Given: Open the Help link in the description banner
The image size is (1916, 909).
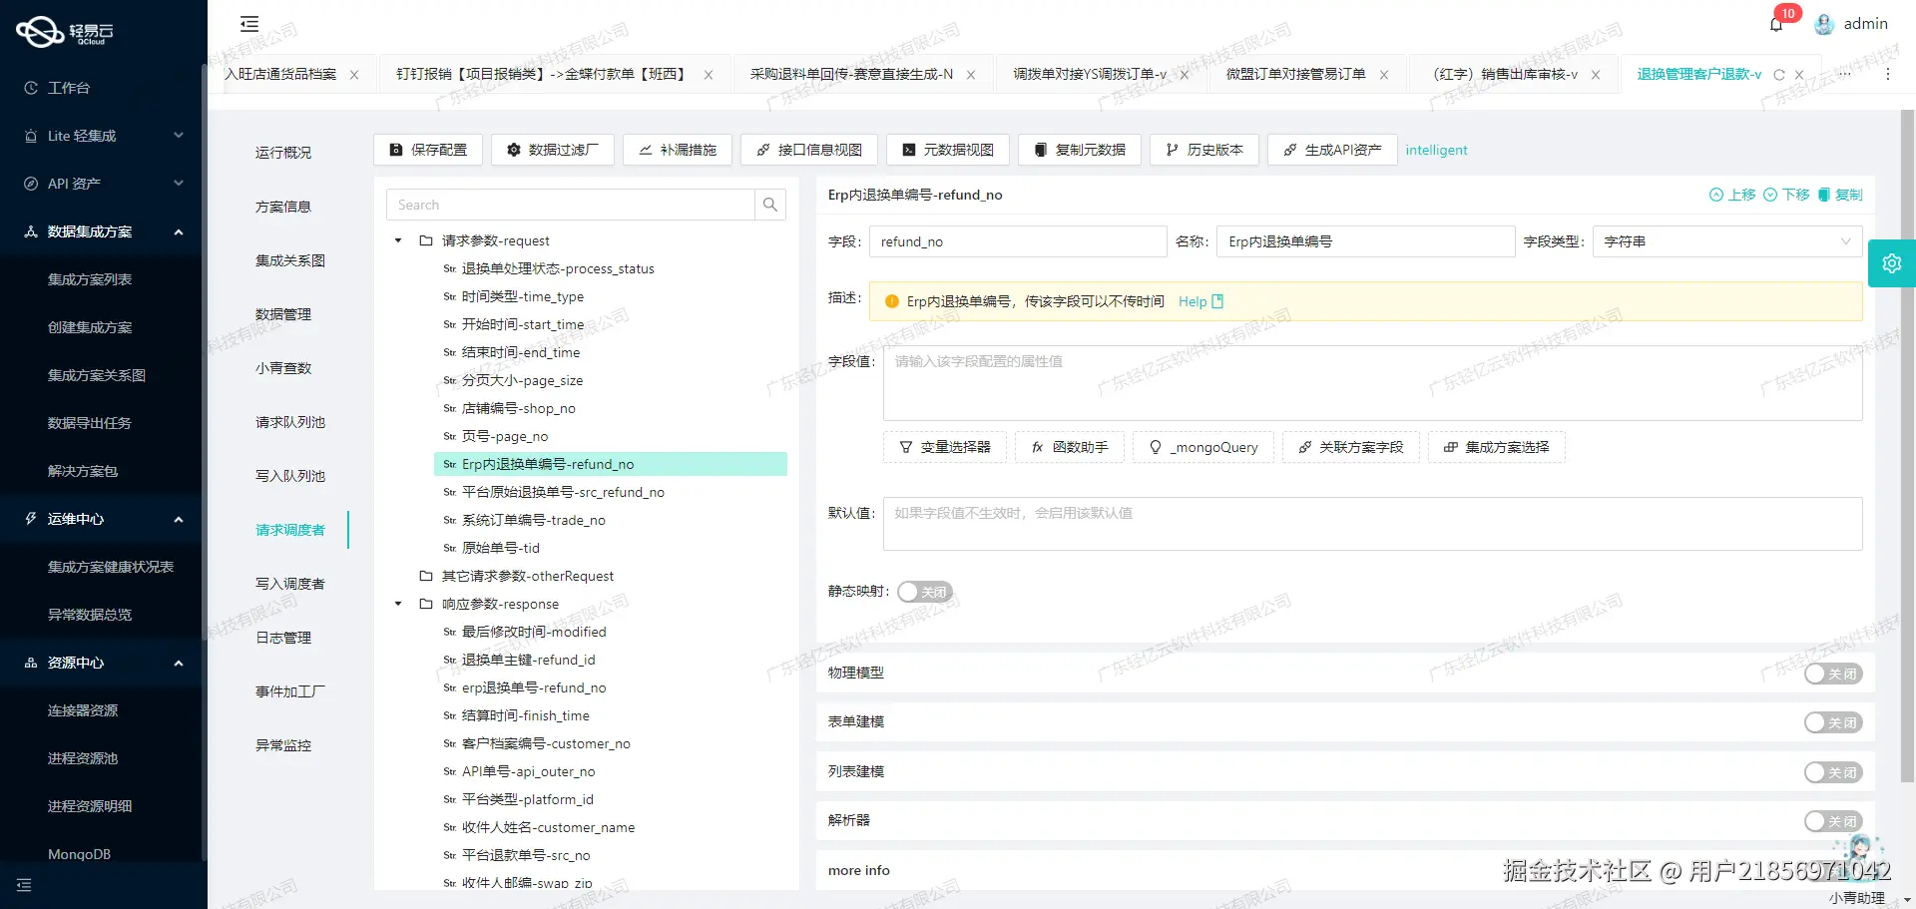Looking at the screenshot, I should point(1193,301).
